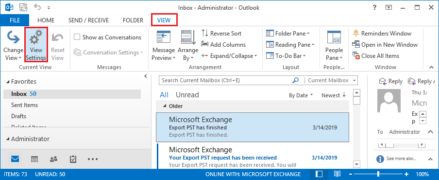Open Conversation Settings dropdown
Image resolution: width=439 pixels, height=180 pixels.
108,53
